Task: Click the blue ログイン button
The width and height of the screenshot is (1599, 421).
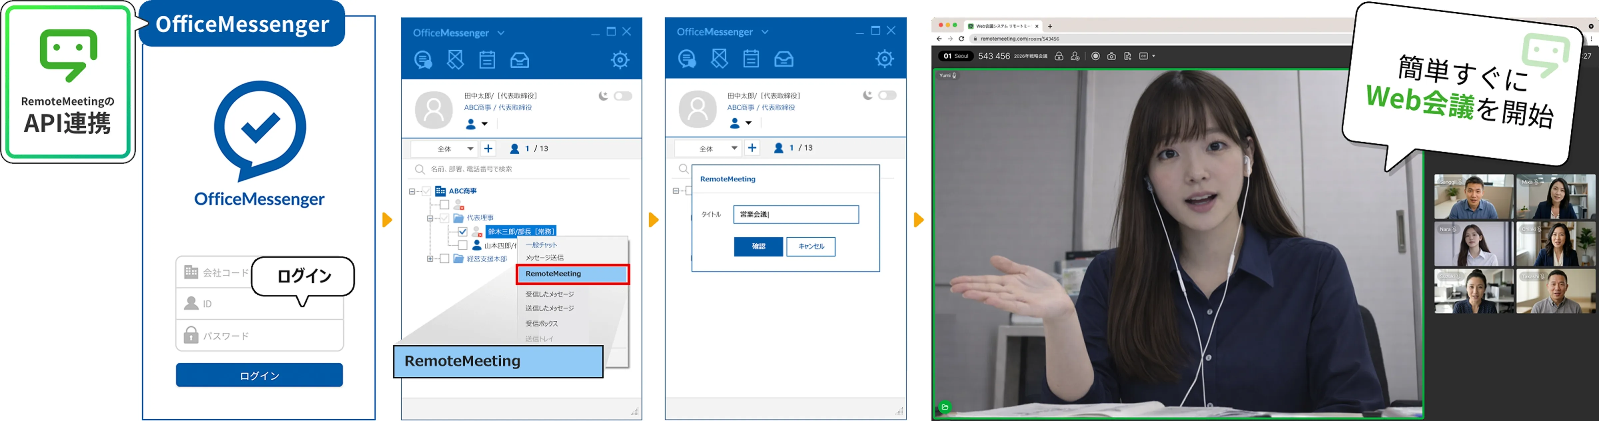Action: 260,375
